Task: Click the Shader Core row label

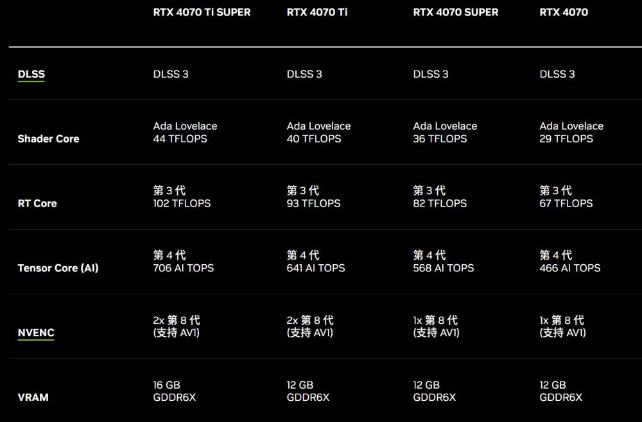Action: 48,139
